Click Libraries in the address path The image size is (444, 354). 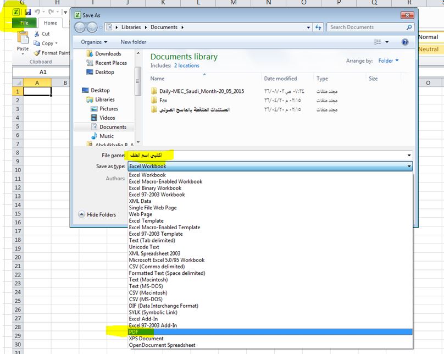(131, 27)
